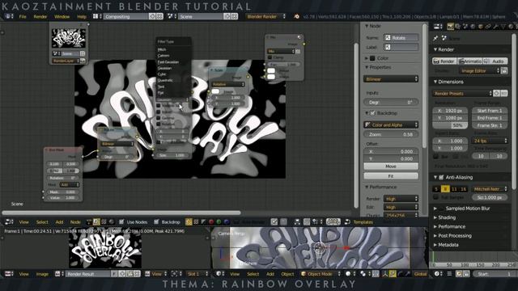Viewport: 518px width, 291px height.
Task: Open the Color and Alpha dropdown
Action: pyautogui.click(x=391, y=125)
